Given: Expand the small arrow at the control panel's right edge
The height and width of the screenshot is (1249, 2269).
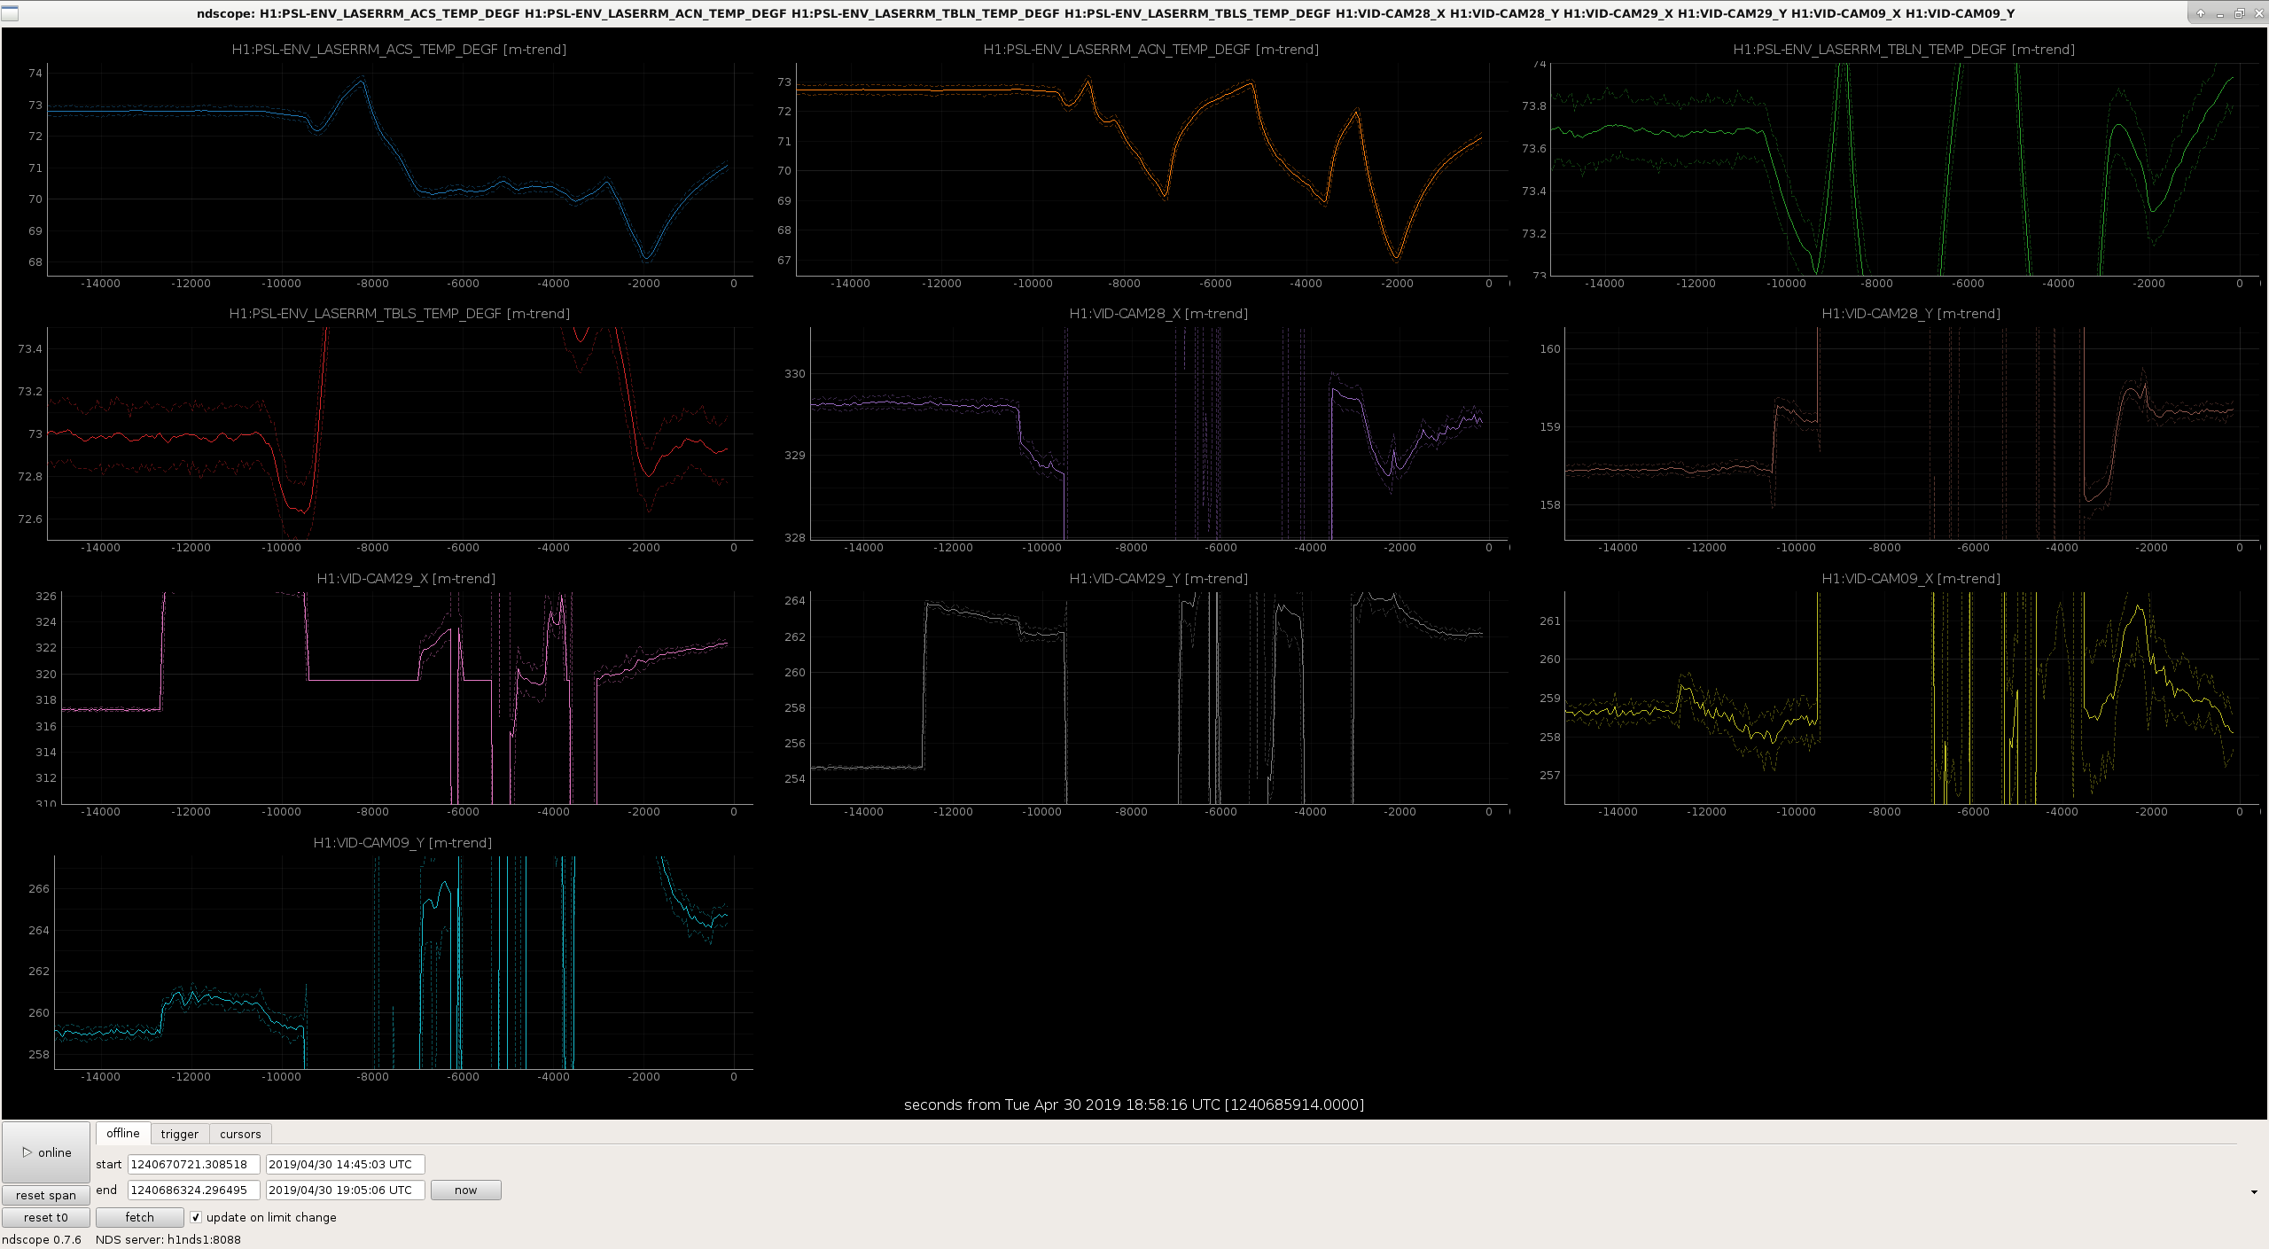Looking at the screenshot, I should coord(2254,1192).
